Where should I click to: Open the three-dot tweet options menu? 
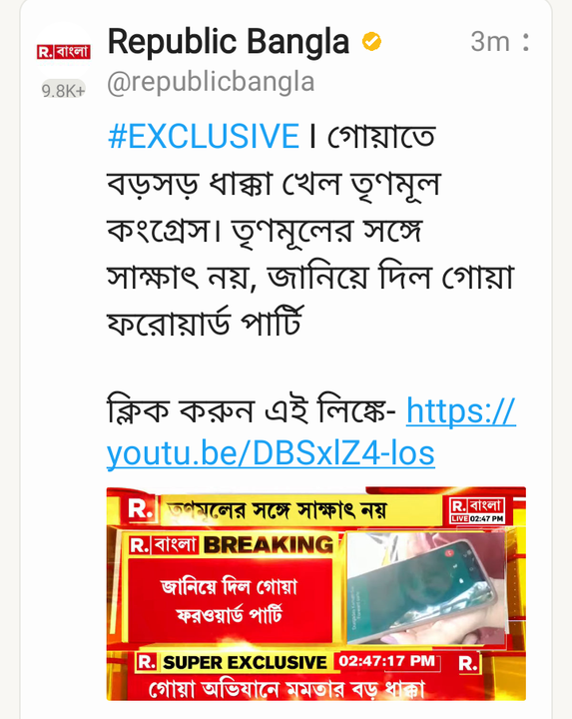(526, 42)
